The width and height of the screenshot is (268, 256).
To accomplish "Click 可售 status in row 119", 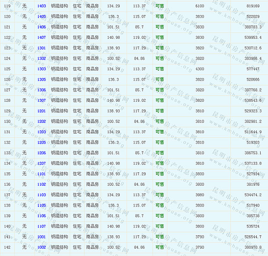I will coord(160,6).
